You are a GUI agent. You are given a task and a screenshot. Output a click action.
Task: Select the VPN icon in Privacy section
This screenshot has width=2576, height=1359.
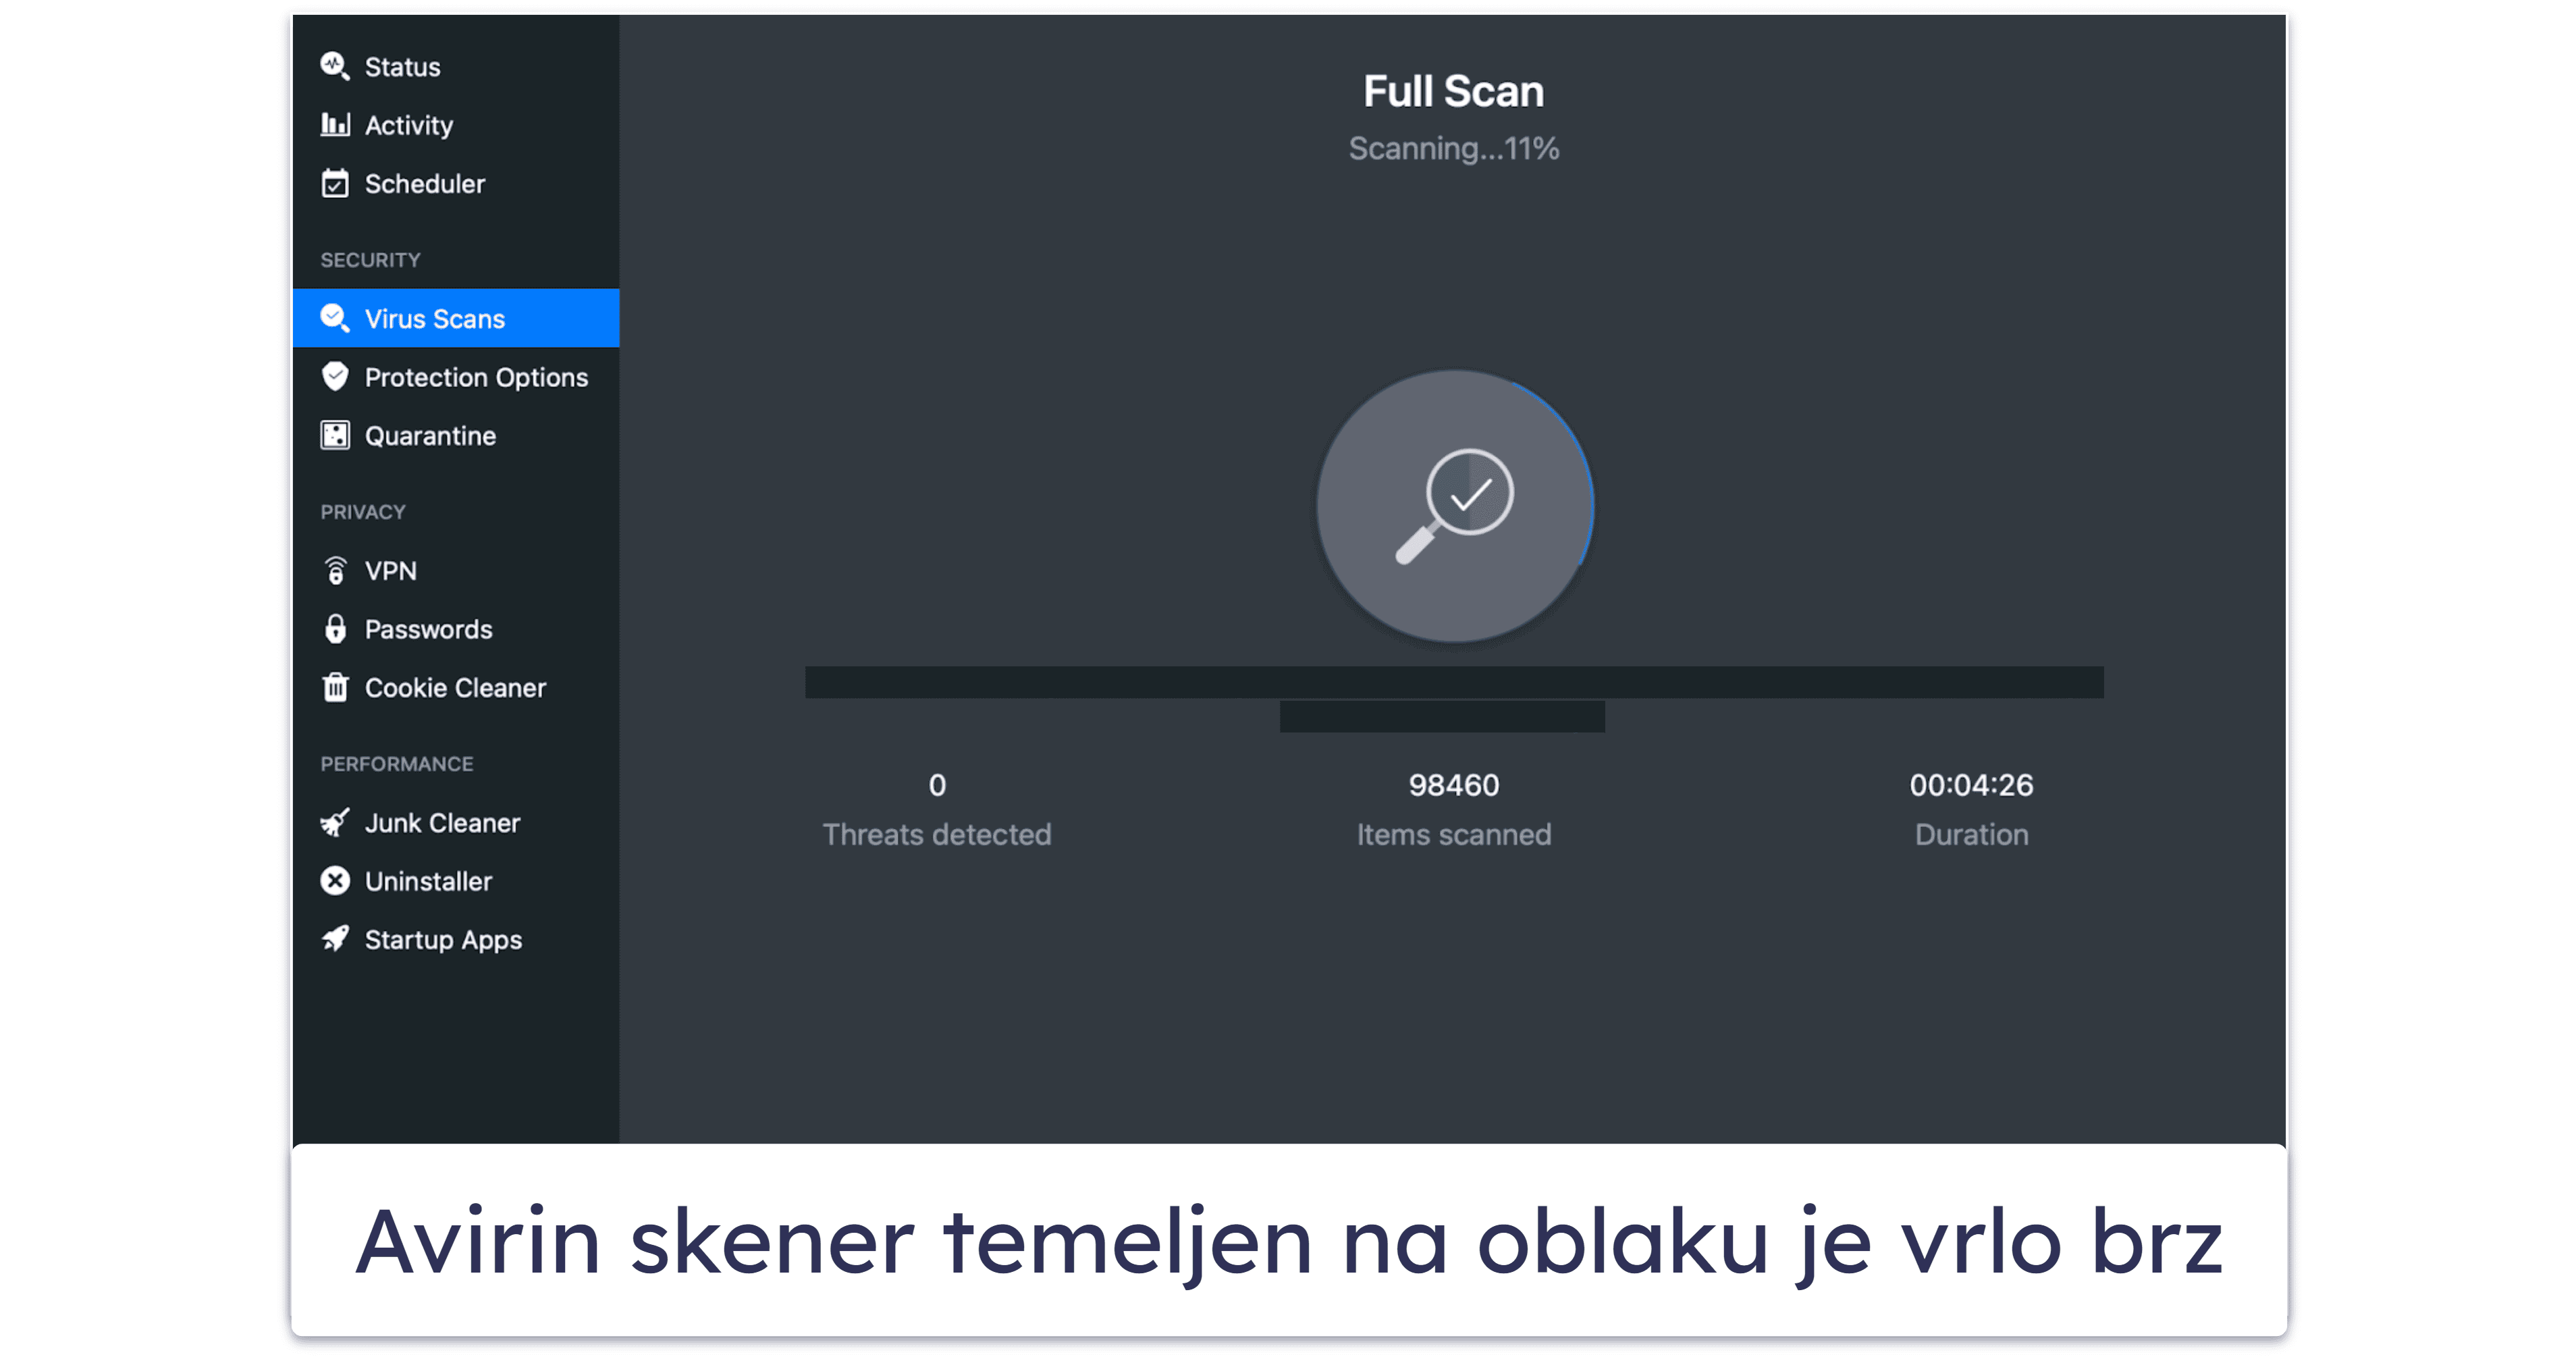[336, 570]
